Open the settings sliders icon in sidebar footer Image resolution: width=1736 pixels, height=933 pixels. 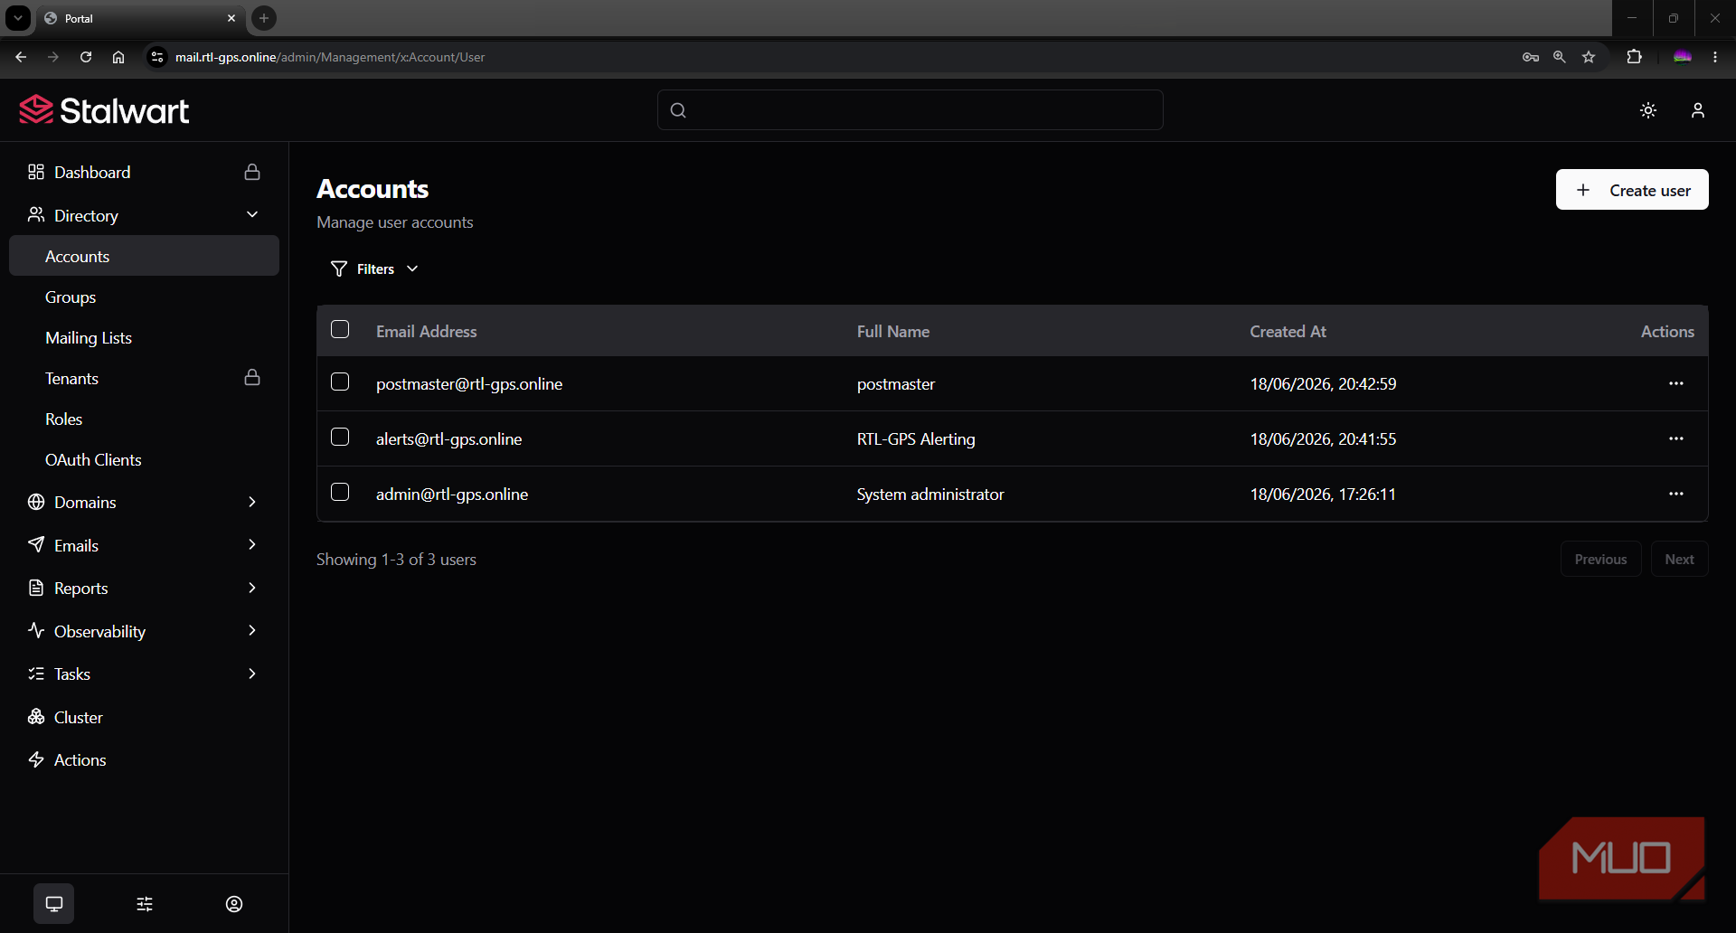[x=145, y=904]
